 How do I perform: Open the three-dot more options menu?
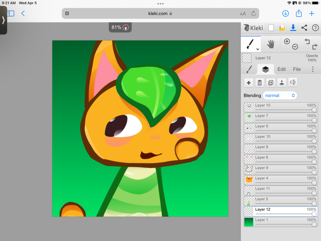pos(312,69)
